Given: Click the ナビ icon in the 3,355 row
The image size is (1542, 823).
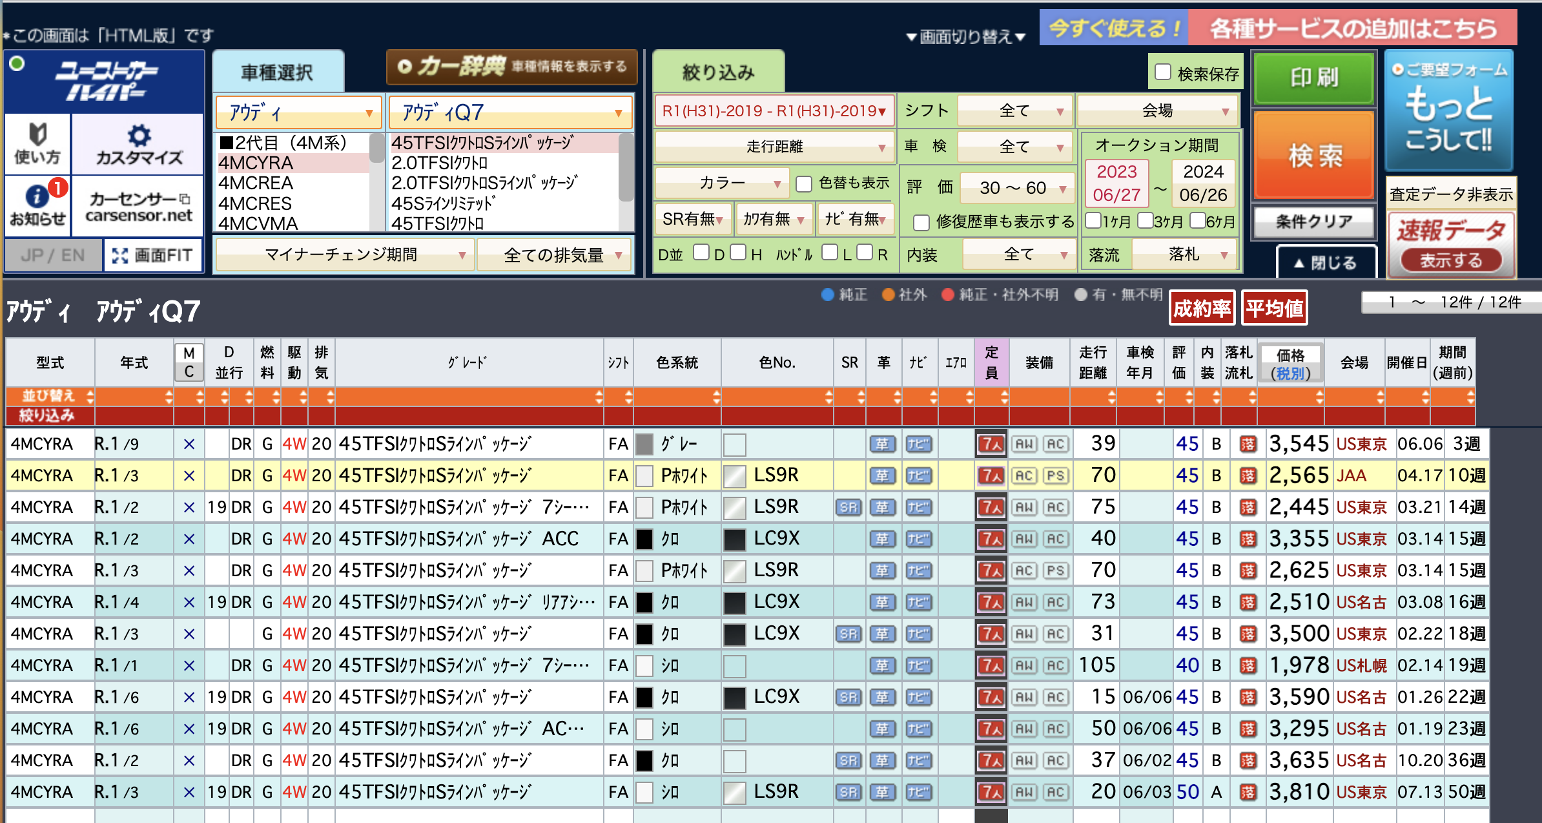Looking at the screenshot, I should click(918, 539).
